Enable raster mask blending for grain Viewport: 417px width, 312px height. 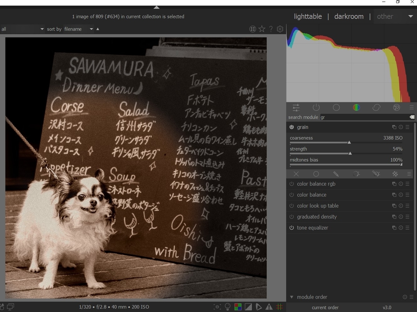pos(395,174)
